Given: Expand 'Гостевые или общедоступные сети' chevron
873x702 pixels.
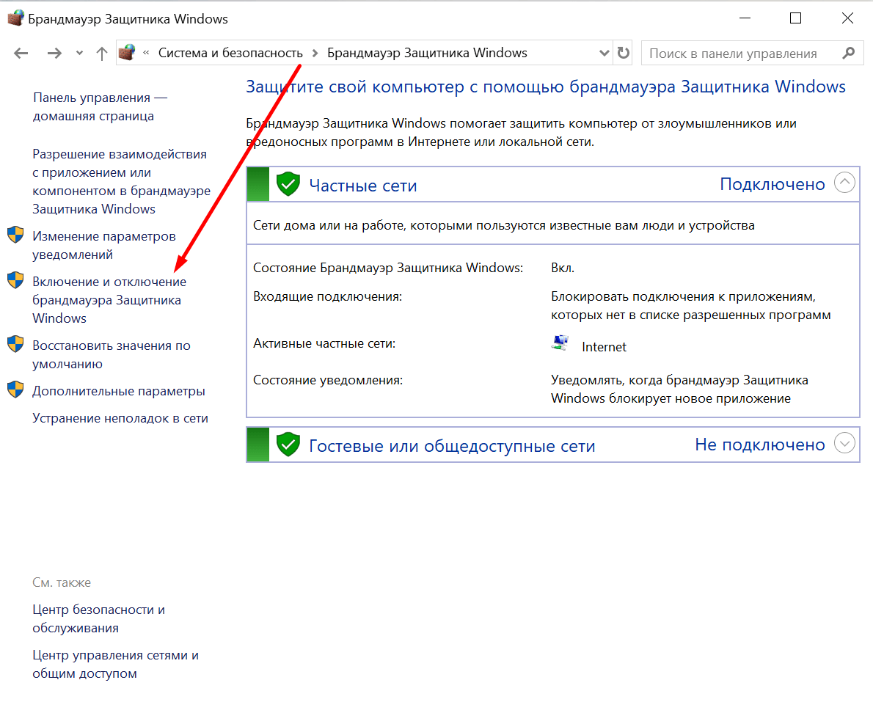Looking at the screenshot, I should click(x=844, y=443).
